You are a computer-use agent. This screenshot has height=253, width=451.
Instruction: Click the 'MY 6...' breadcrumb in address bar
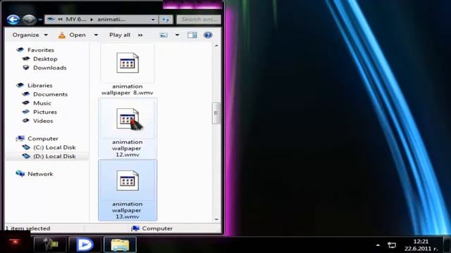coord(75,19)
